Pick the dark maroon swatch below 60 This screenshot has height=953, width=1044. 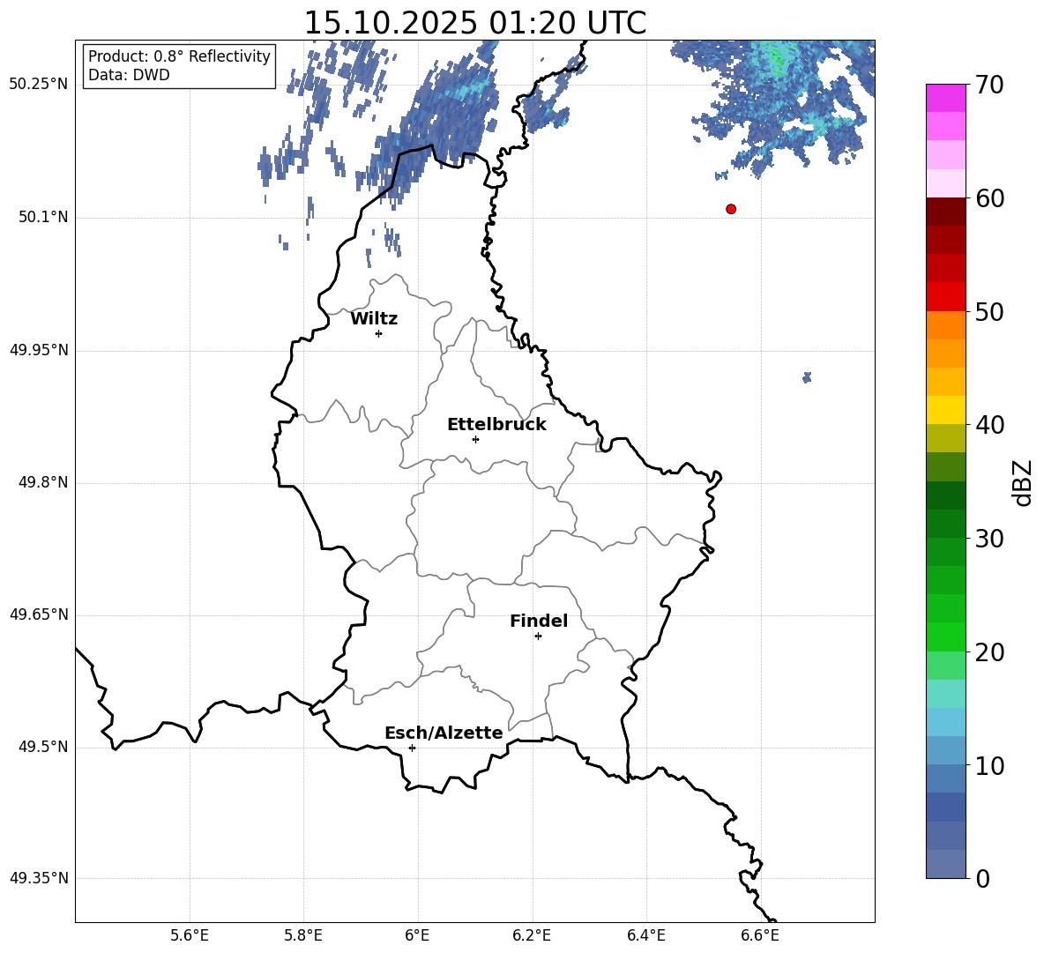coord(946,212)
